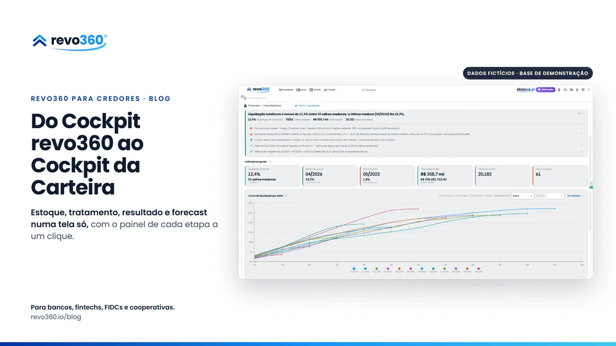This screenshot has height=346, width=616.
Task: Open the Comparar por Safra dropdown
Action: point(523,196)
